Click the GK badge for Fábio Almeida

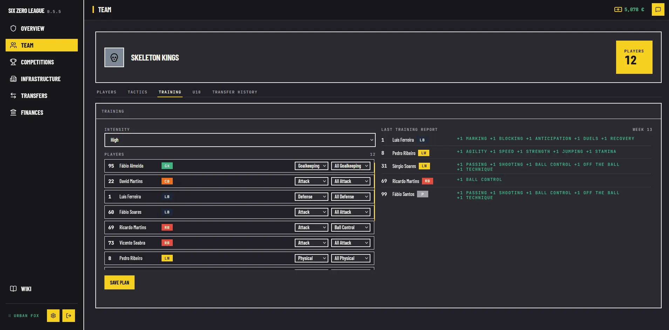167,166
